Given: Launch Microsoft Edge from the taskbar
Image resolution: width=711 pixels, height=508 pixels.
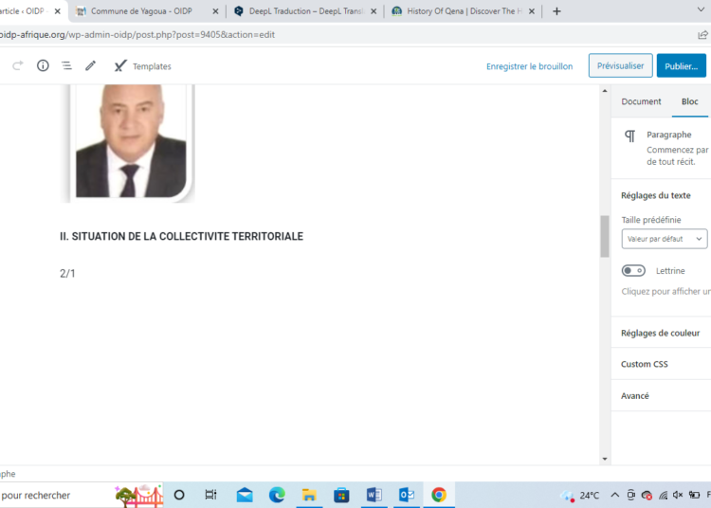Looking at the screenshot, I should [x=277, y=495].
